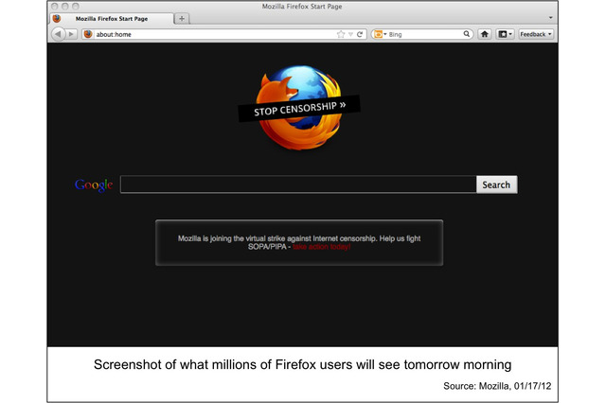The width and height of the screenshot is (606, 403).
Task: Click the 'Mozilla is joining the virtual strike' text
Action: pyautogui.click(x=299, y=242)
